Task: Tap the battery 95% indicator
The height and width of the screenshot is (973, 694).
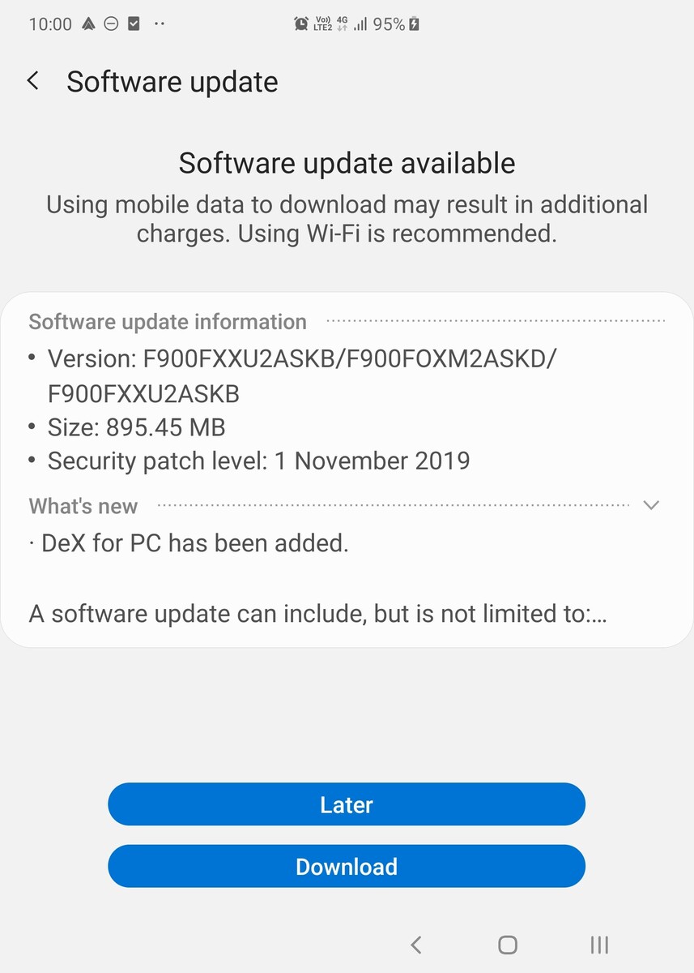Action: (396, 24)
